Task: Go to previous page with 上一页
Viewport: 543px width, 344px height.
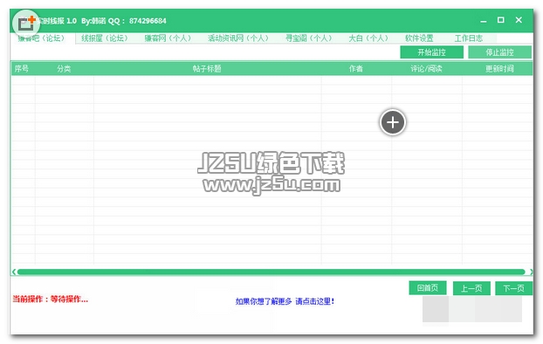Action: [x=471, y=288]
